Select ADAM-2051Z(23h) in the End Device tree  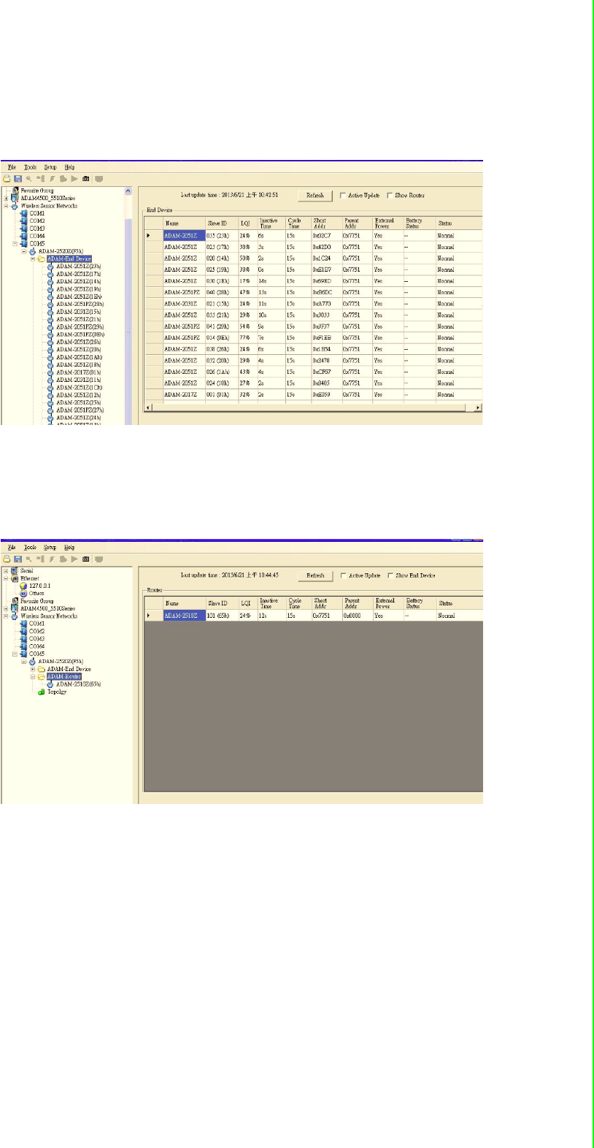[79, 267]
